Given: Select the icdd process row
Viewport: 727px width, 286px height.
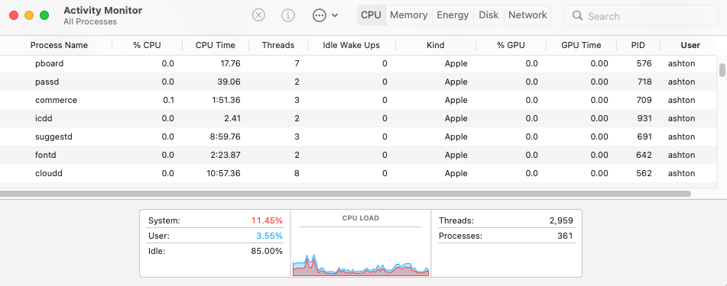Looking at the screenshot, I should (x=358, y=118).
